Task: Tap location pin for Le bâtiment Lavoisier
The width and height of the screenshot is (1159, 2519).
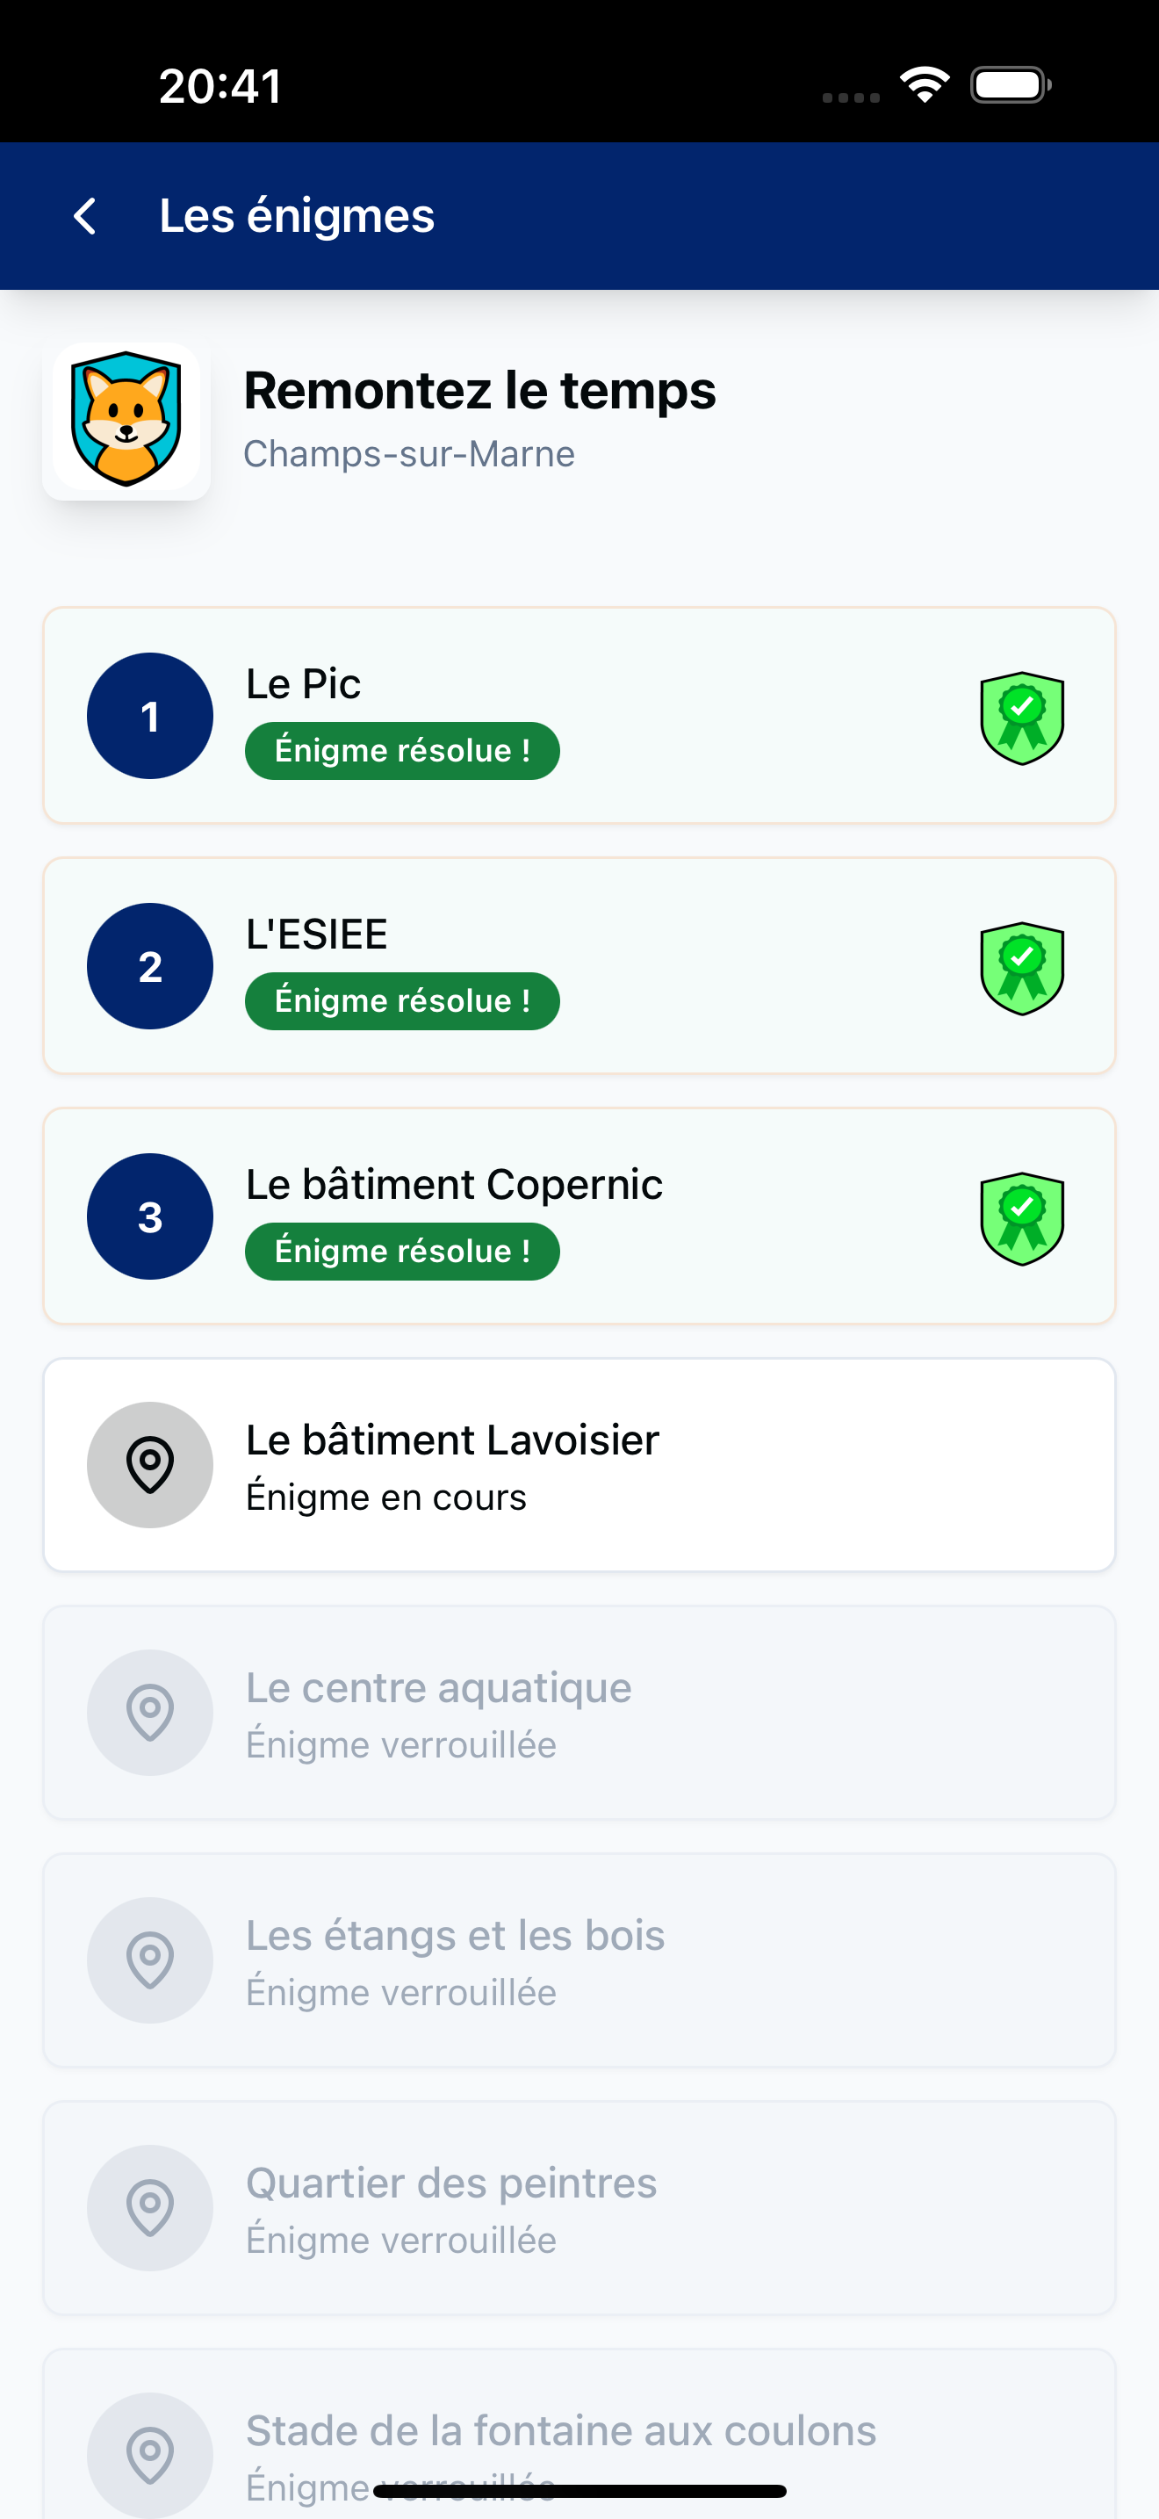Action: coord(150,1465)
